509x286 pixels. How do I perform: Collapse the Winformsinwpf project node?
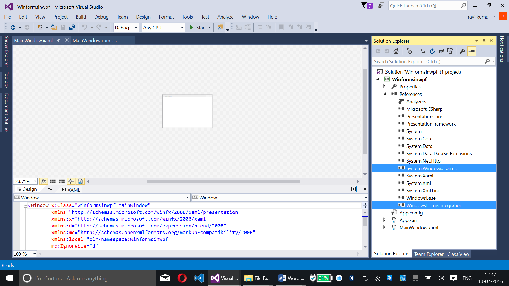(x=378, y=79)
